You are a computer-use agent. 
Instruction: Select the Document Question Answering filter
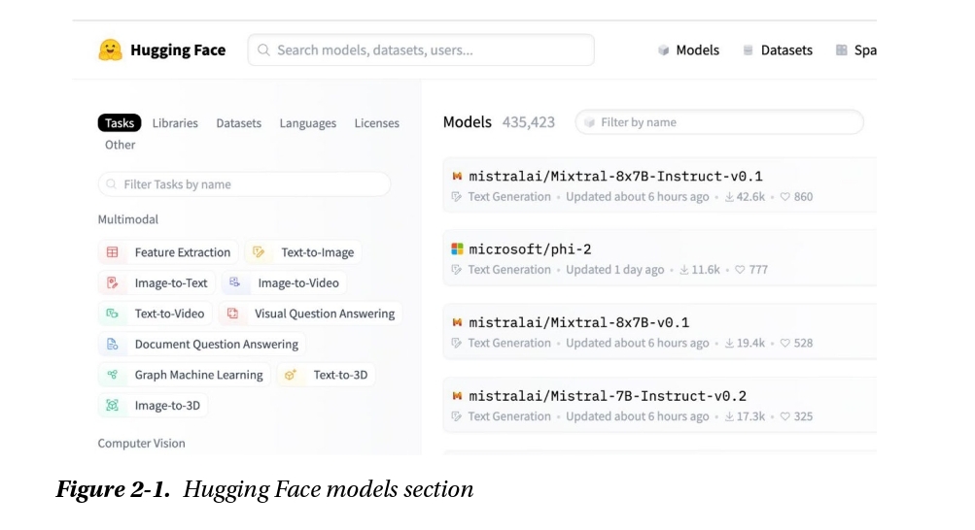click(216, 345)
